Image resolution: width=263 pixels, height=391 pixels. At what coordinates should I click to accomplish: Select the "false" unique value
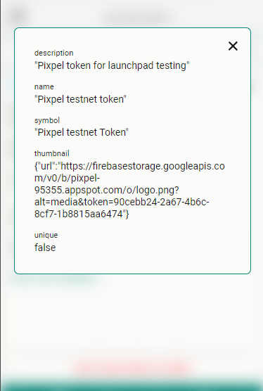click(x=45, y=248)
